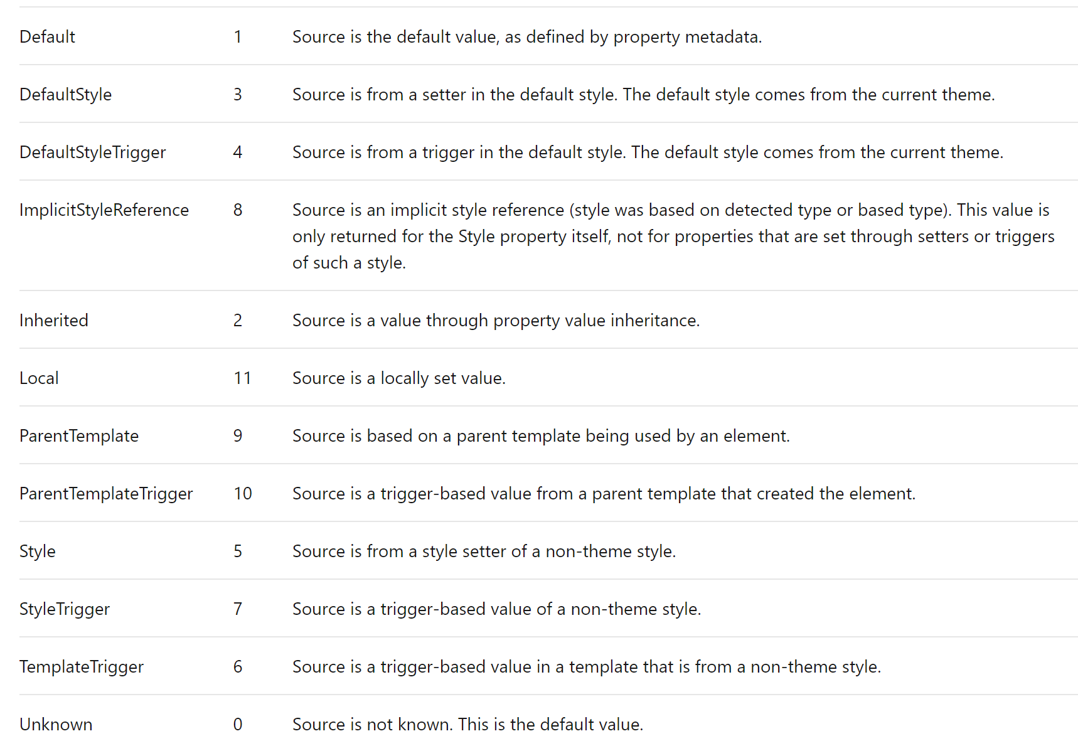The image size is (1078, 746).
Task: Click the default value property metadata description
Action: (x=527, y=37)
